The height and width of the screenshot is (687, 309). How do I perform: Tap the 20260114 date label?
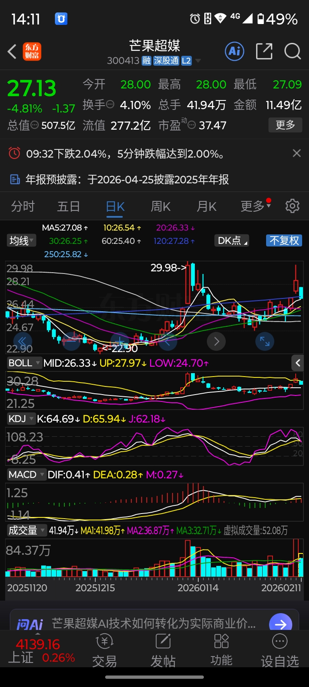tap(198, 587)
